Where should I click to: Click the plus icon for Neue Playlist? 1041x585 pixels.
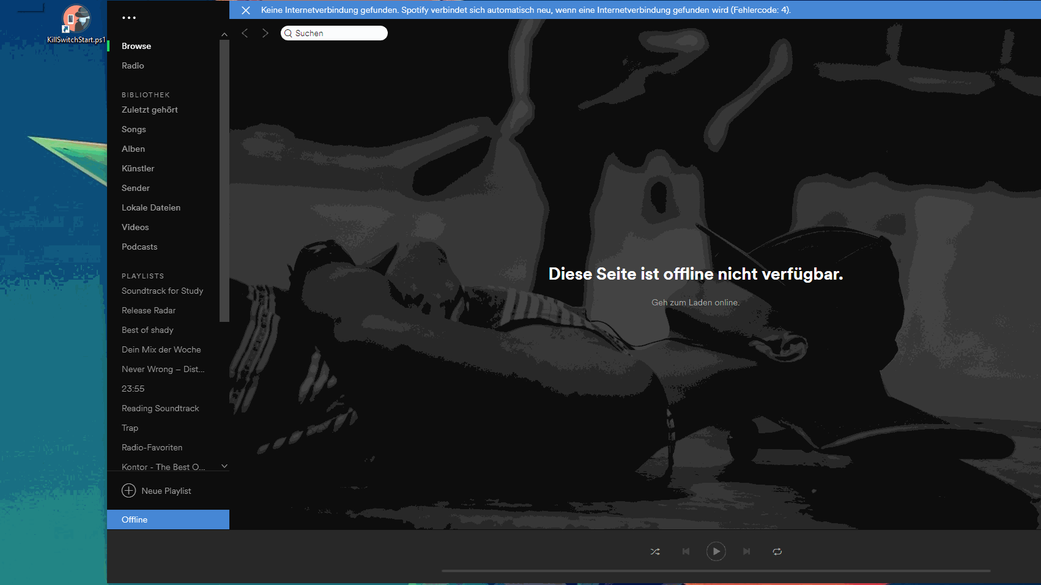click(129, 490)
